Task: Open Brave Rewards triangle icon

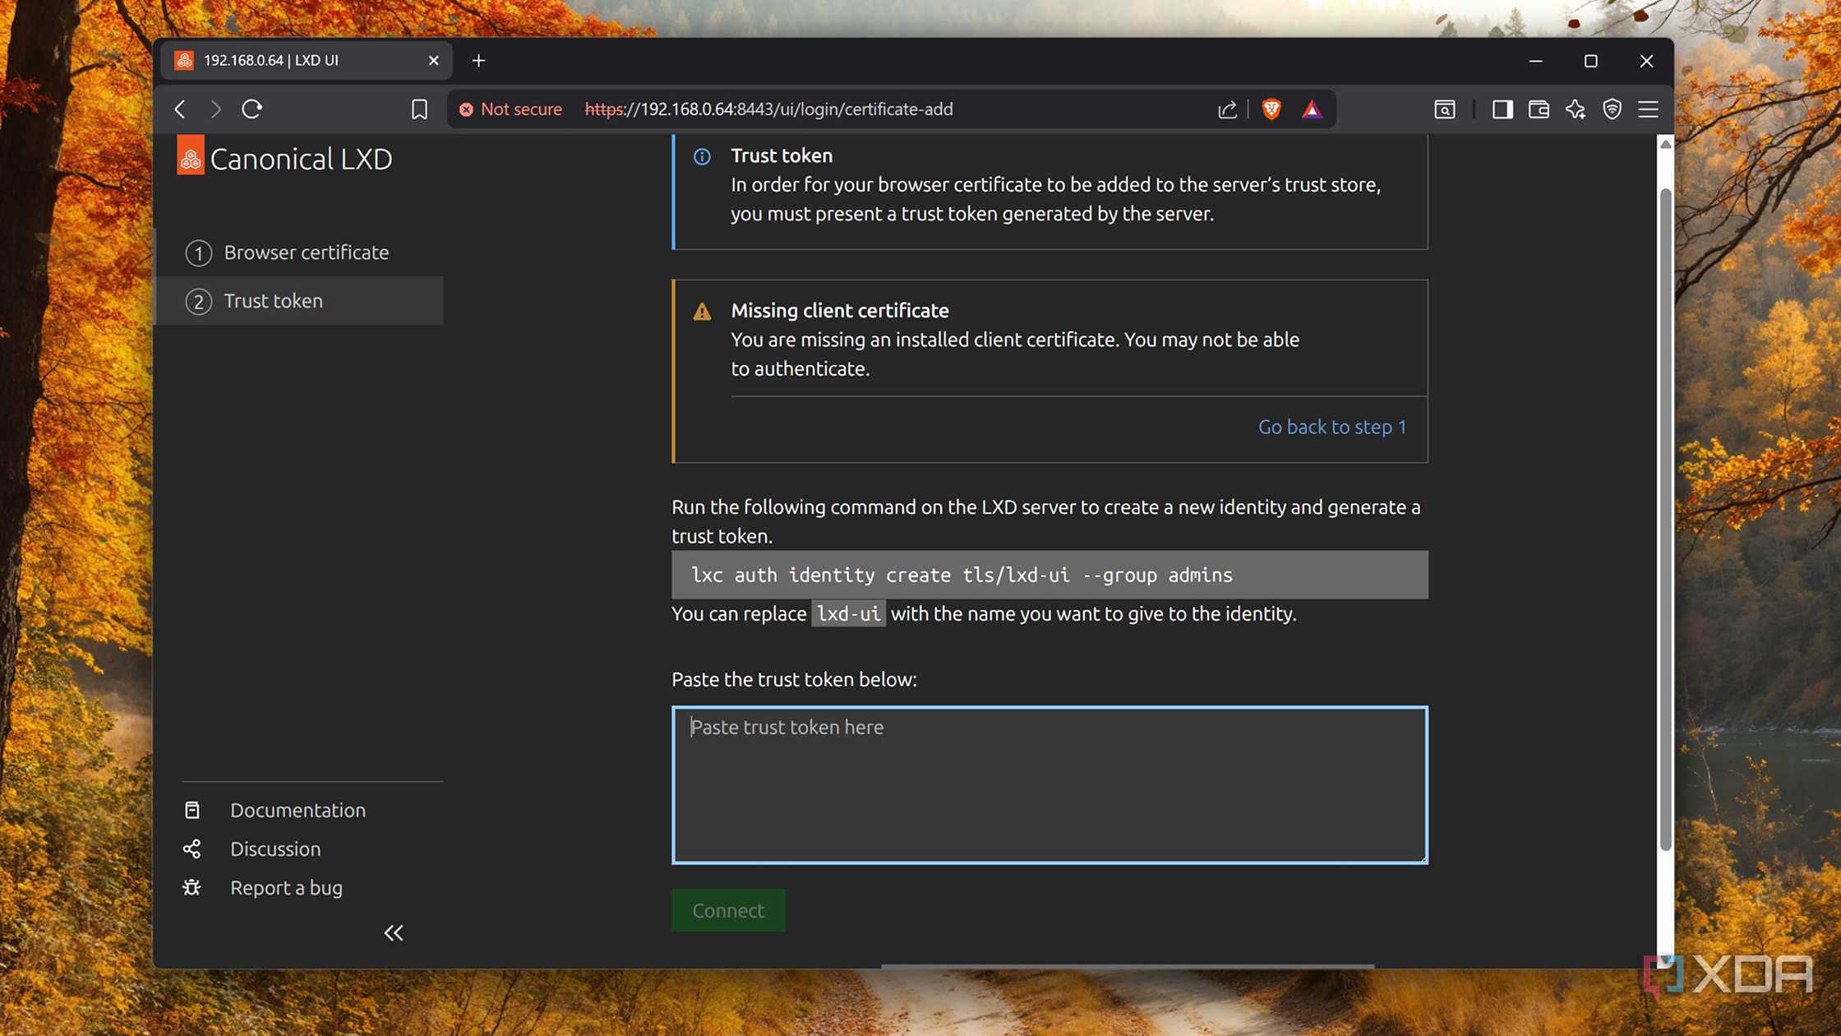Action: tap(1313, 109)
